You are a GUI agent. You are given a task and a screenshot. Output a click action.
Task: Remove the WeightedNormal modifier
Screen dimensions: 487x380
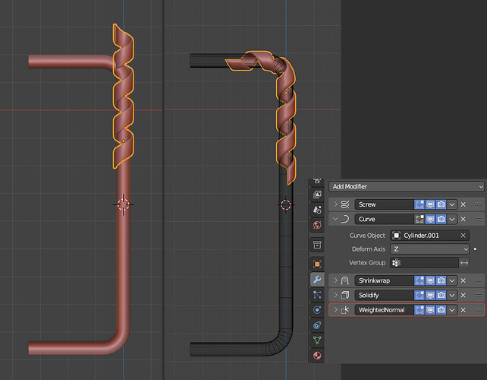pos(463,310)
